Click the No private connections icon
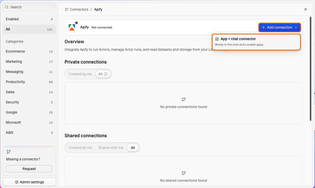Image resolution: width=315 pixels, height=188 pixels. point(184,99)
